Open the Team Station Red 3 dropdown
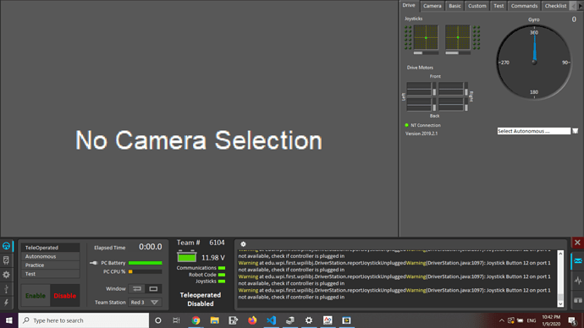This screenshot has width=584, height=328. (x=145, y=303)
